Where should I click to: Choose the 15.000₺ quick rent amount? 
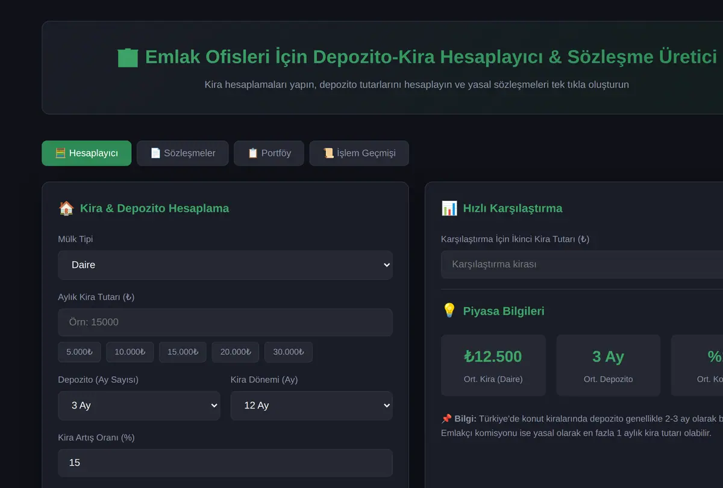click(183, 352)
